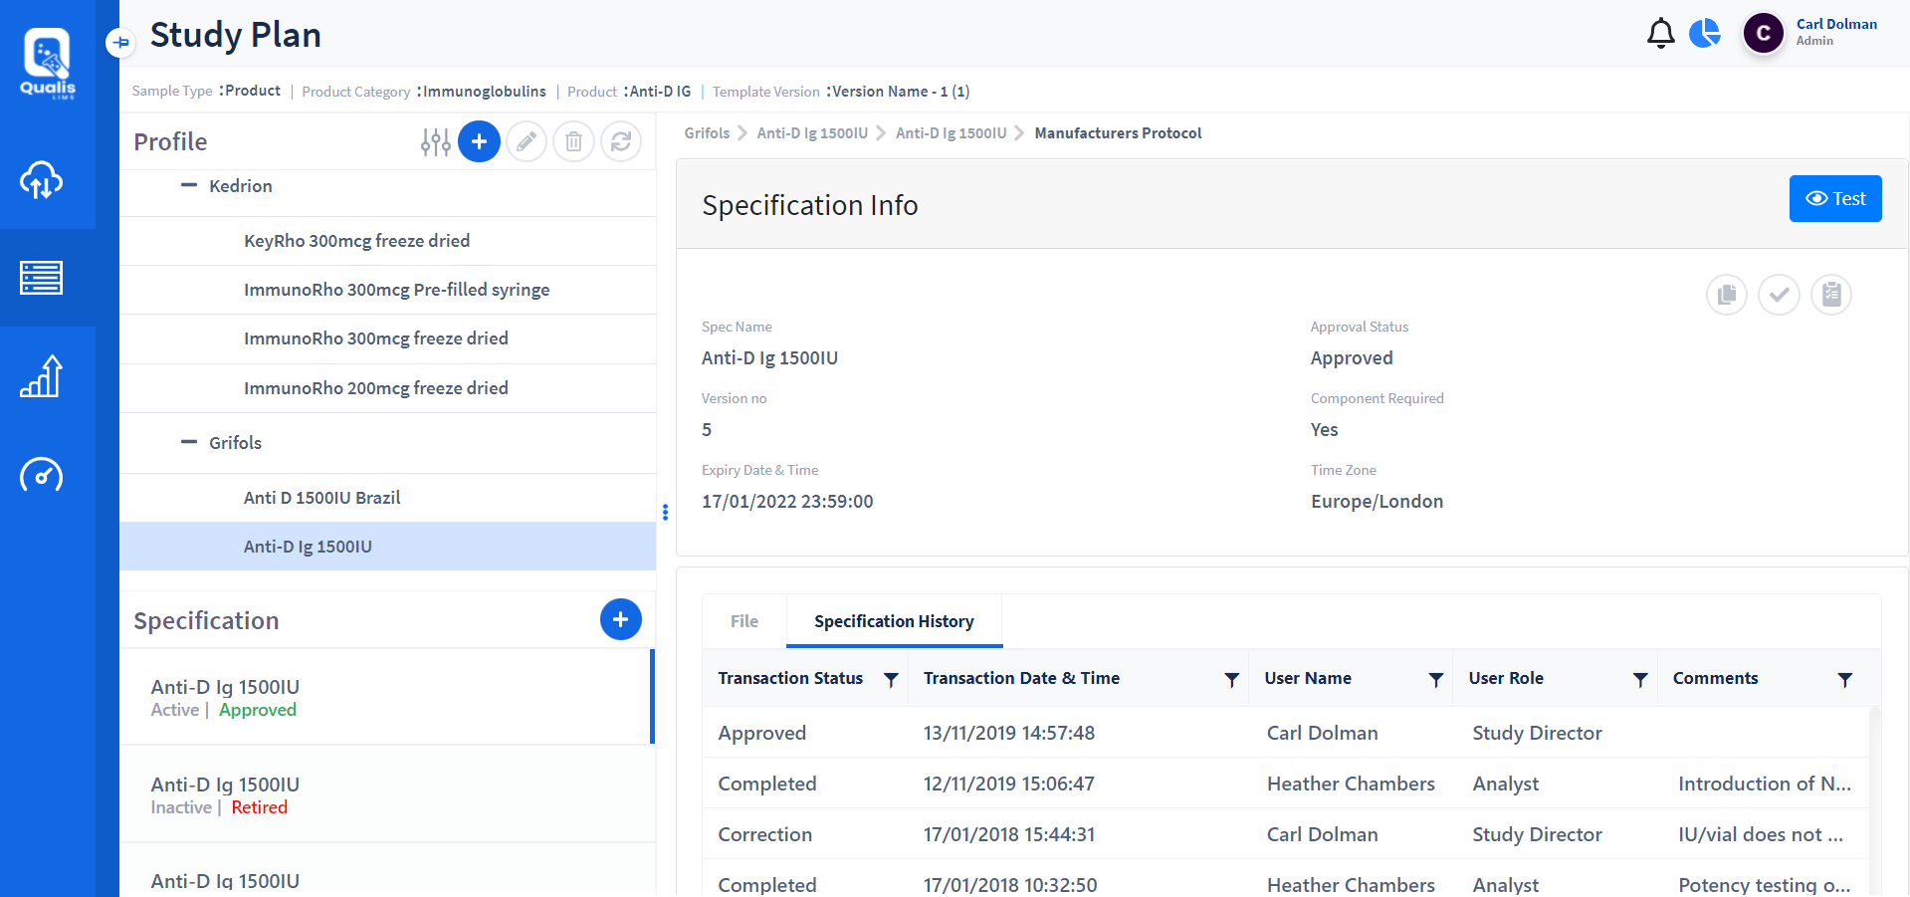Image resolution: width=1910 pixels, height=897 pixels.
Task: Open the Study Plan list icon in sidebar
Action: pyautogui.click(x=40, y=279)
